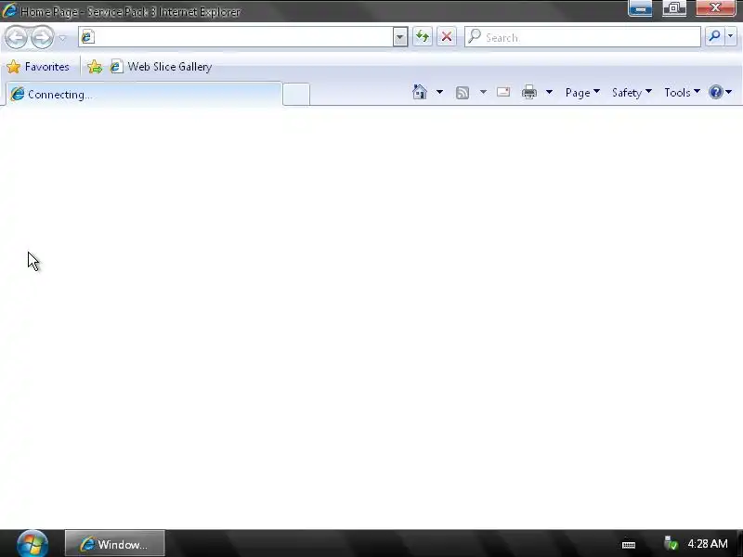This screenshot has height=557, width=743.
Task: Go to the Home page icon
Action: click(420, 92)
